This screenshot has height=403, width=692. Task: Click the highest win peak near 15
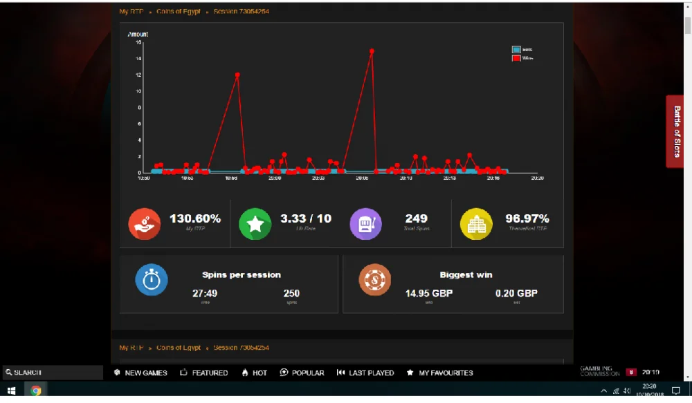tap(372, 51)
